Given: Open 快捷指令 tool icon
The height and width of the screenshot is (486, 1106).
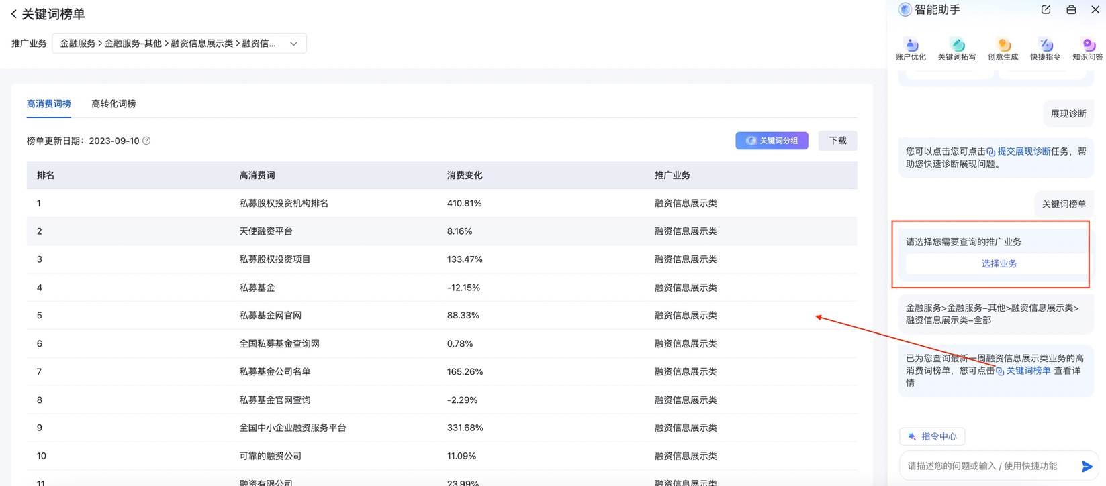Looking at the screenshot, I should (x=1046, y=50).
